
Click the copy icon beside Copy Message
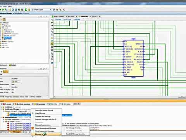[33, 113]
